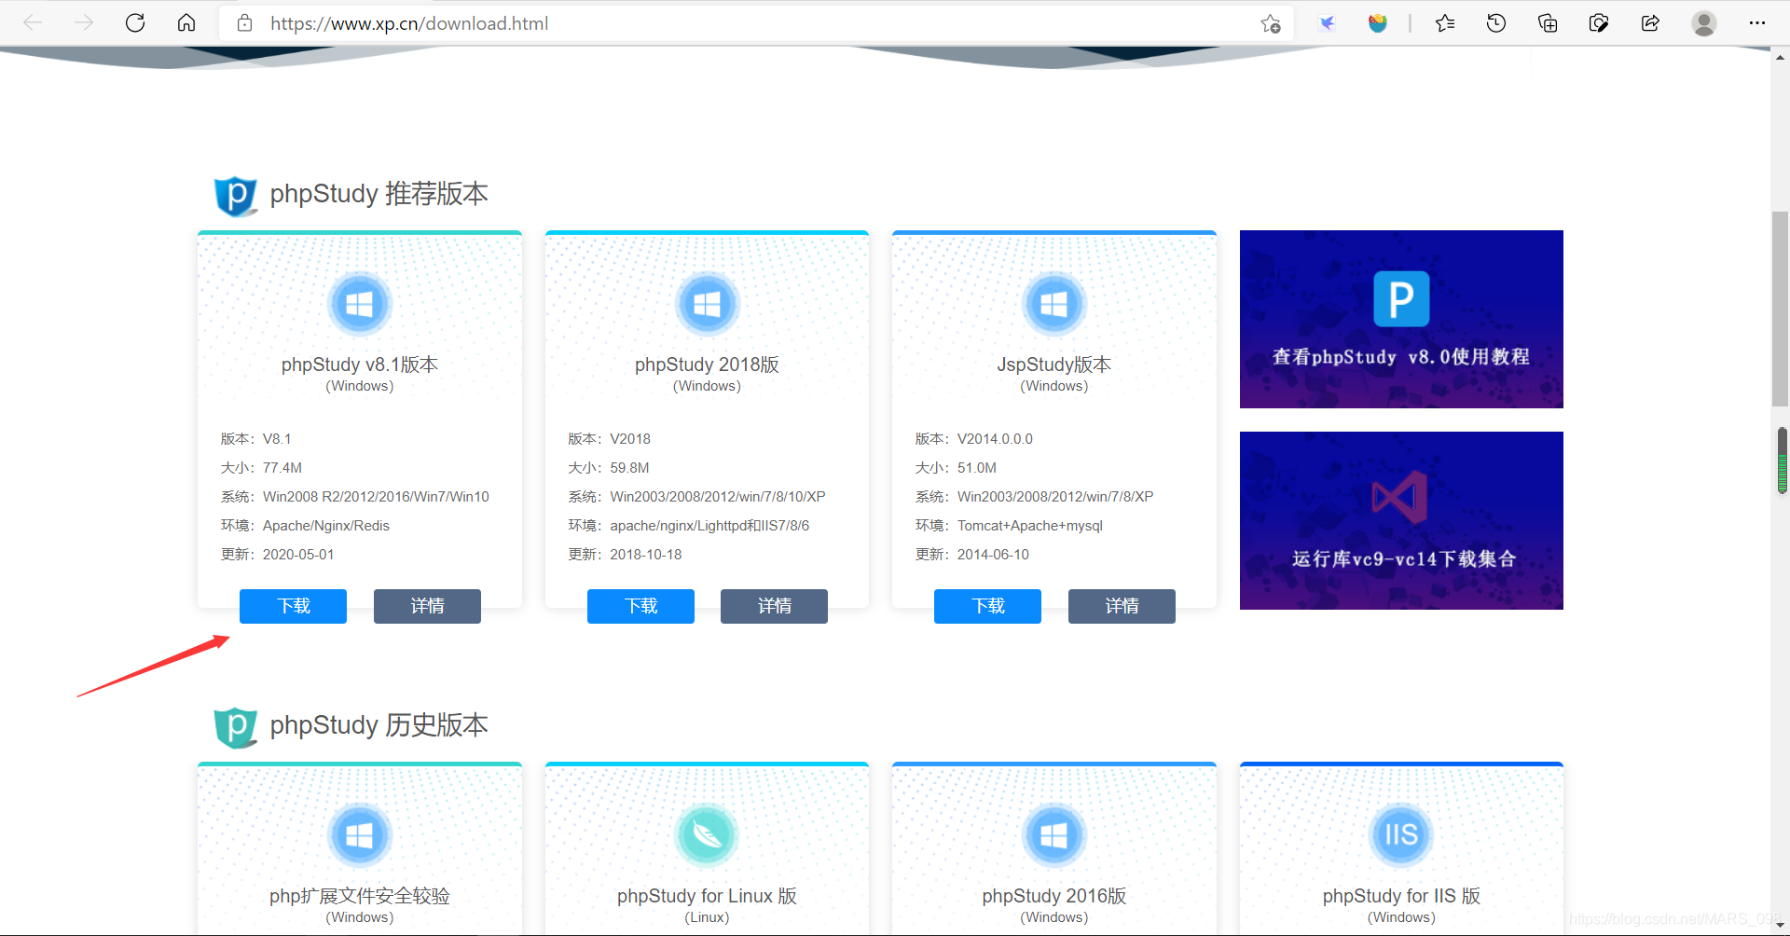The height and width of the screenshot is (936, 1790).
Task: Click the 更新: 2018-10-18 text
Action: pyautogui.click(x=625, y=555)
